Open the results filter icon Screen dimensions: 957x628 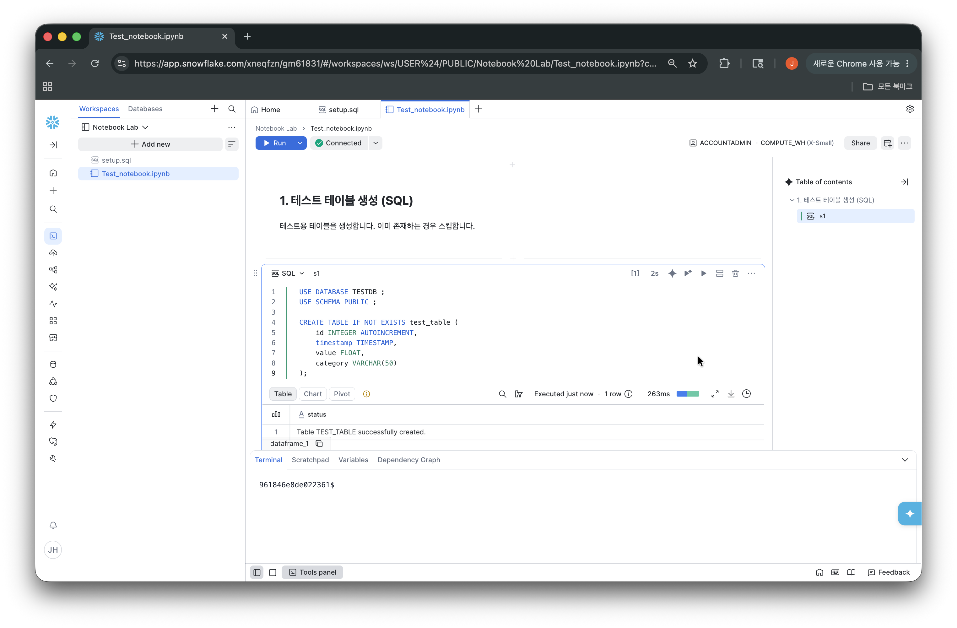[519, 394]
